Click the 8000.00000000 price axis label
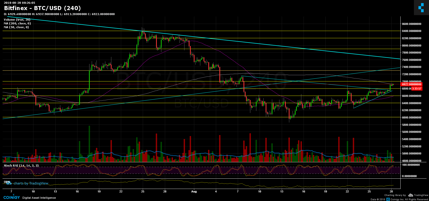Viewport: 429px width, 201px height. [x=411, y=46]
